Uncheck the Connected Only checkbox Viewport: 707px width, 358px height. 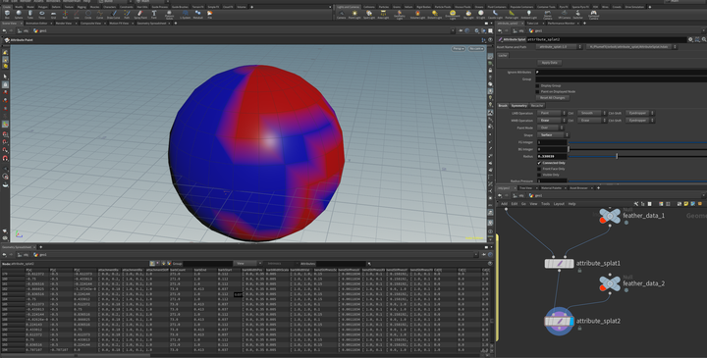(x=539, y=163)
